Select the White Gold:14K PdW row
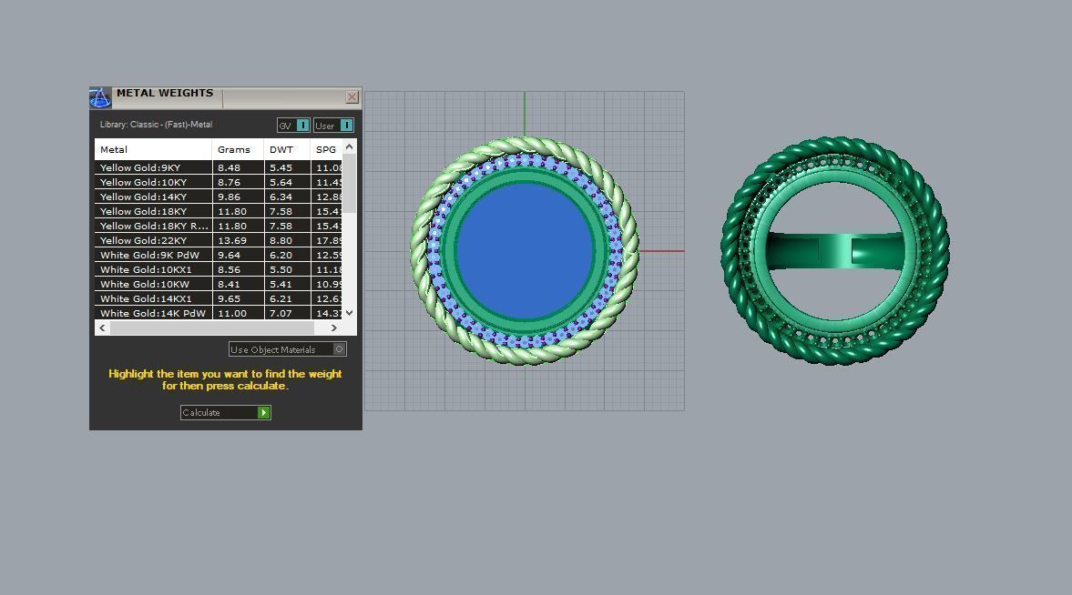The width and height of the screenshot is (1072, 595). (219, 313)
